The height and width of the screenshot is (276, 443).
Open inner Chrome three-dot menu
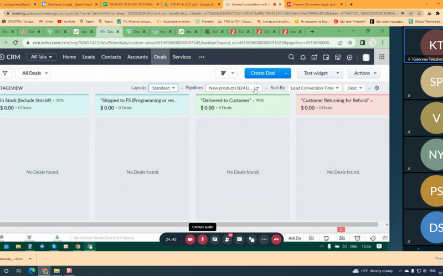[383, 43]
